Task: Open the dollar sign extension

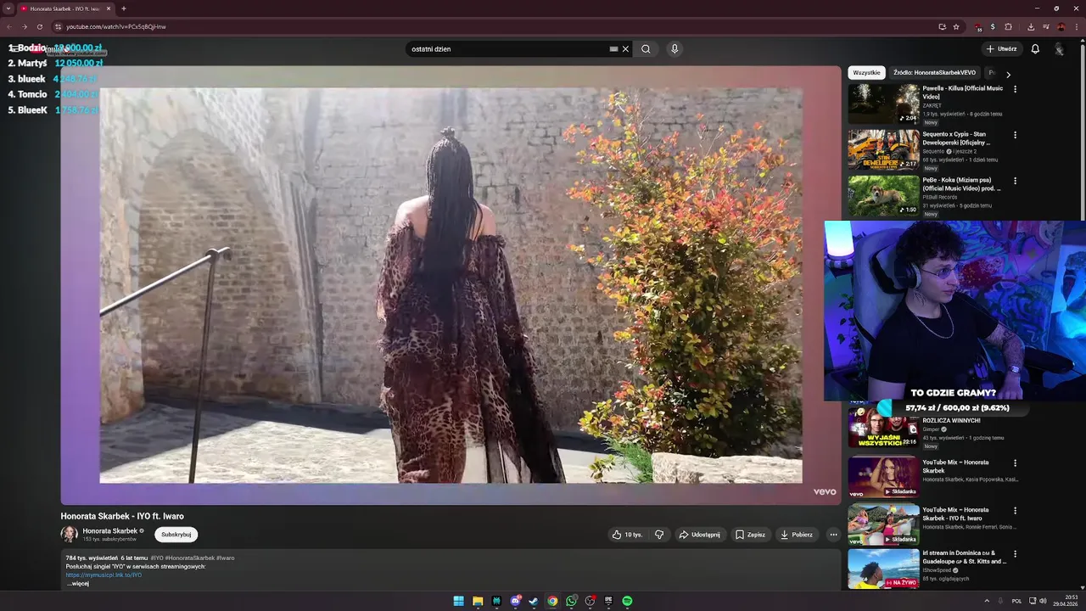Action: click(994, 26)
